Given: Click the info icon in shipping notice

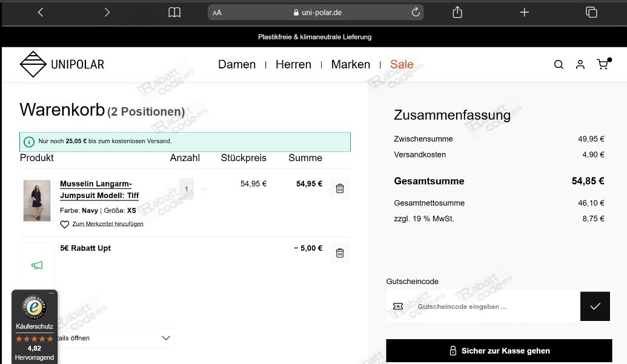Looking at the screenshot, I should tap(29, 142).
